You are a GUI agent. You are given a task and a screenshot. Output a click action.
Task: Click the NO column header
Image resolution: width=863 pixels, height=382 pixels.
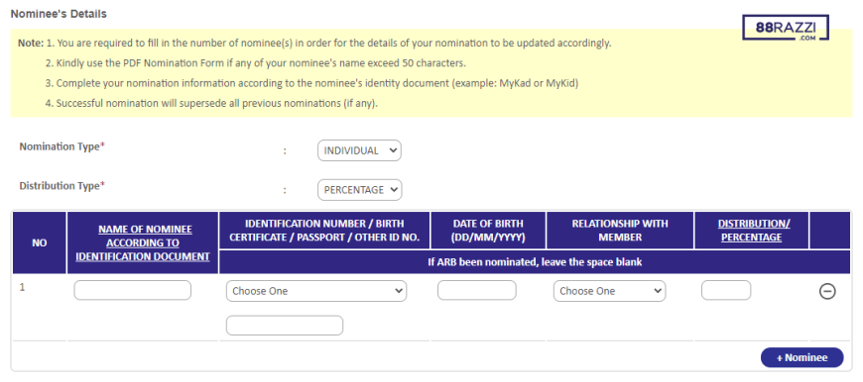40,242
